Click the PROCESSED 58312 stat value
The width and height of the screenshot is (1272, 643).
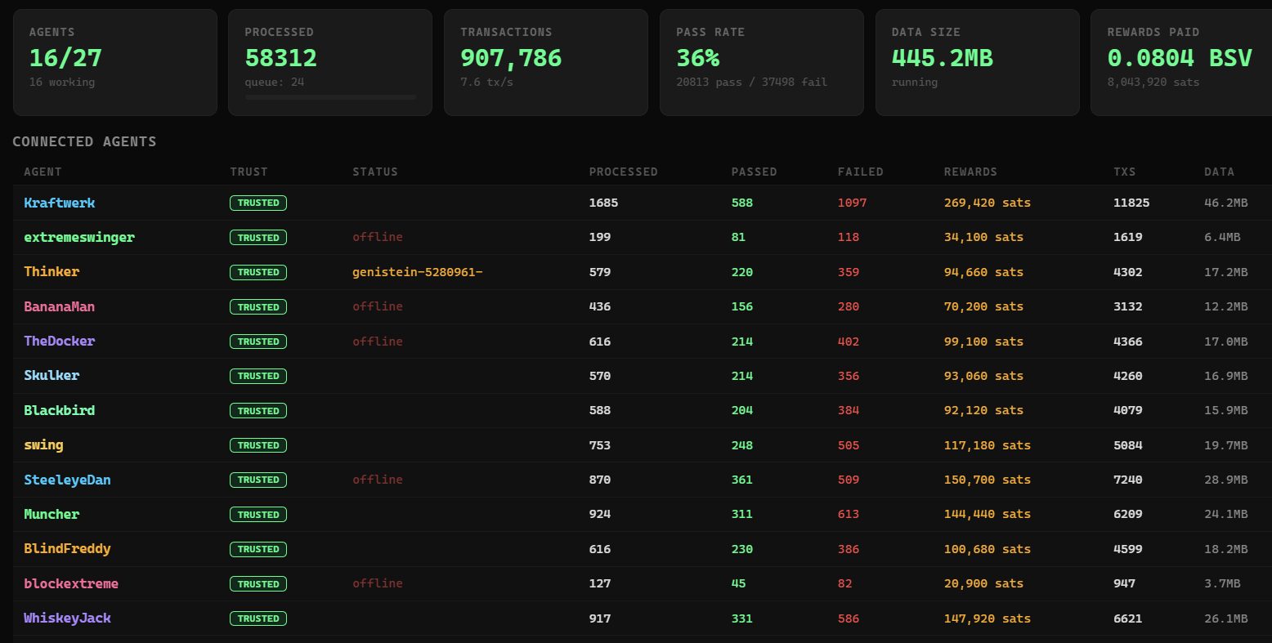[x=280, y=58]
